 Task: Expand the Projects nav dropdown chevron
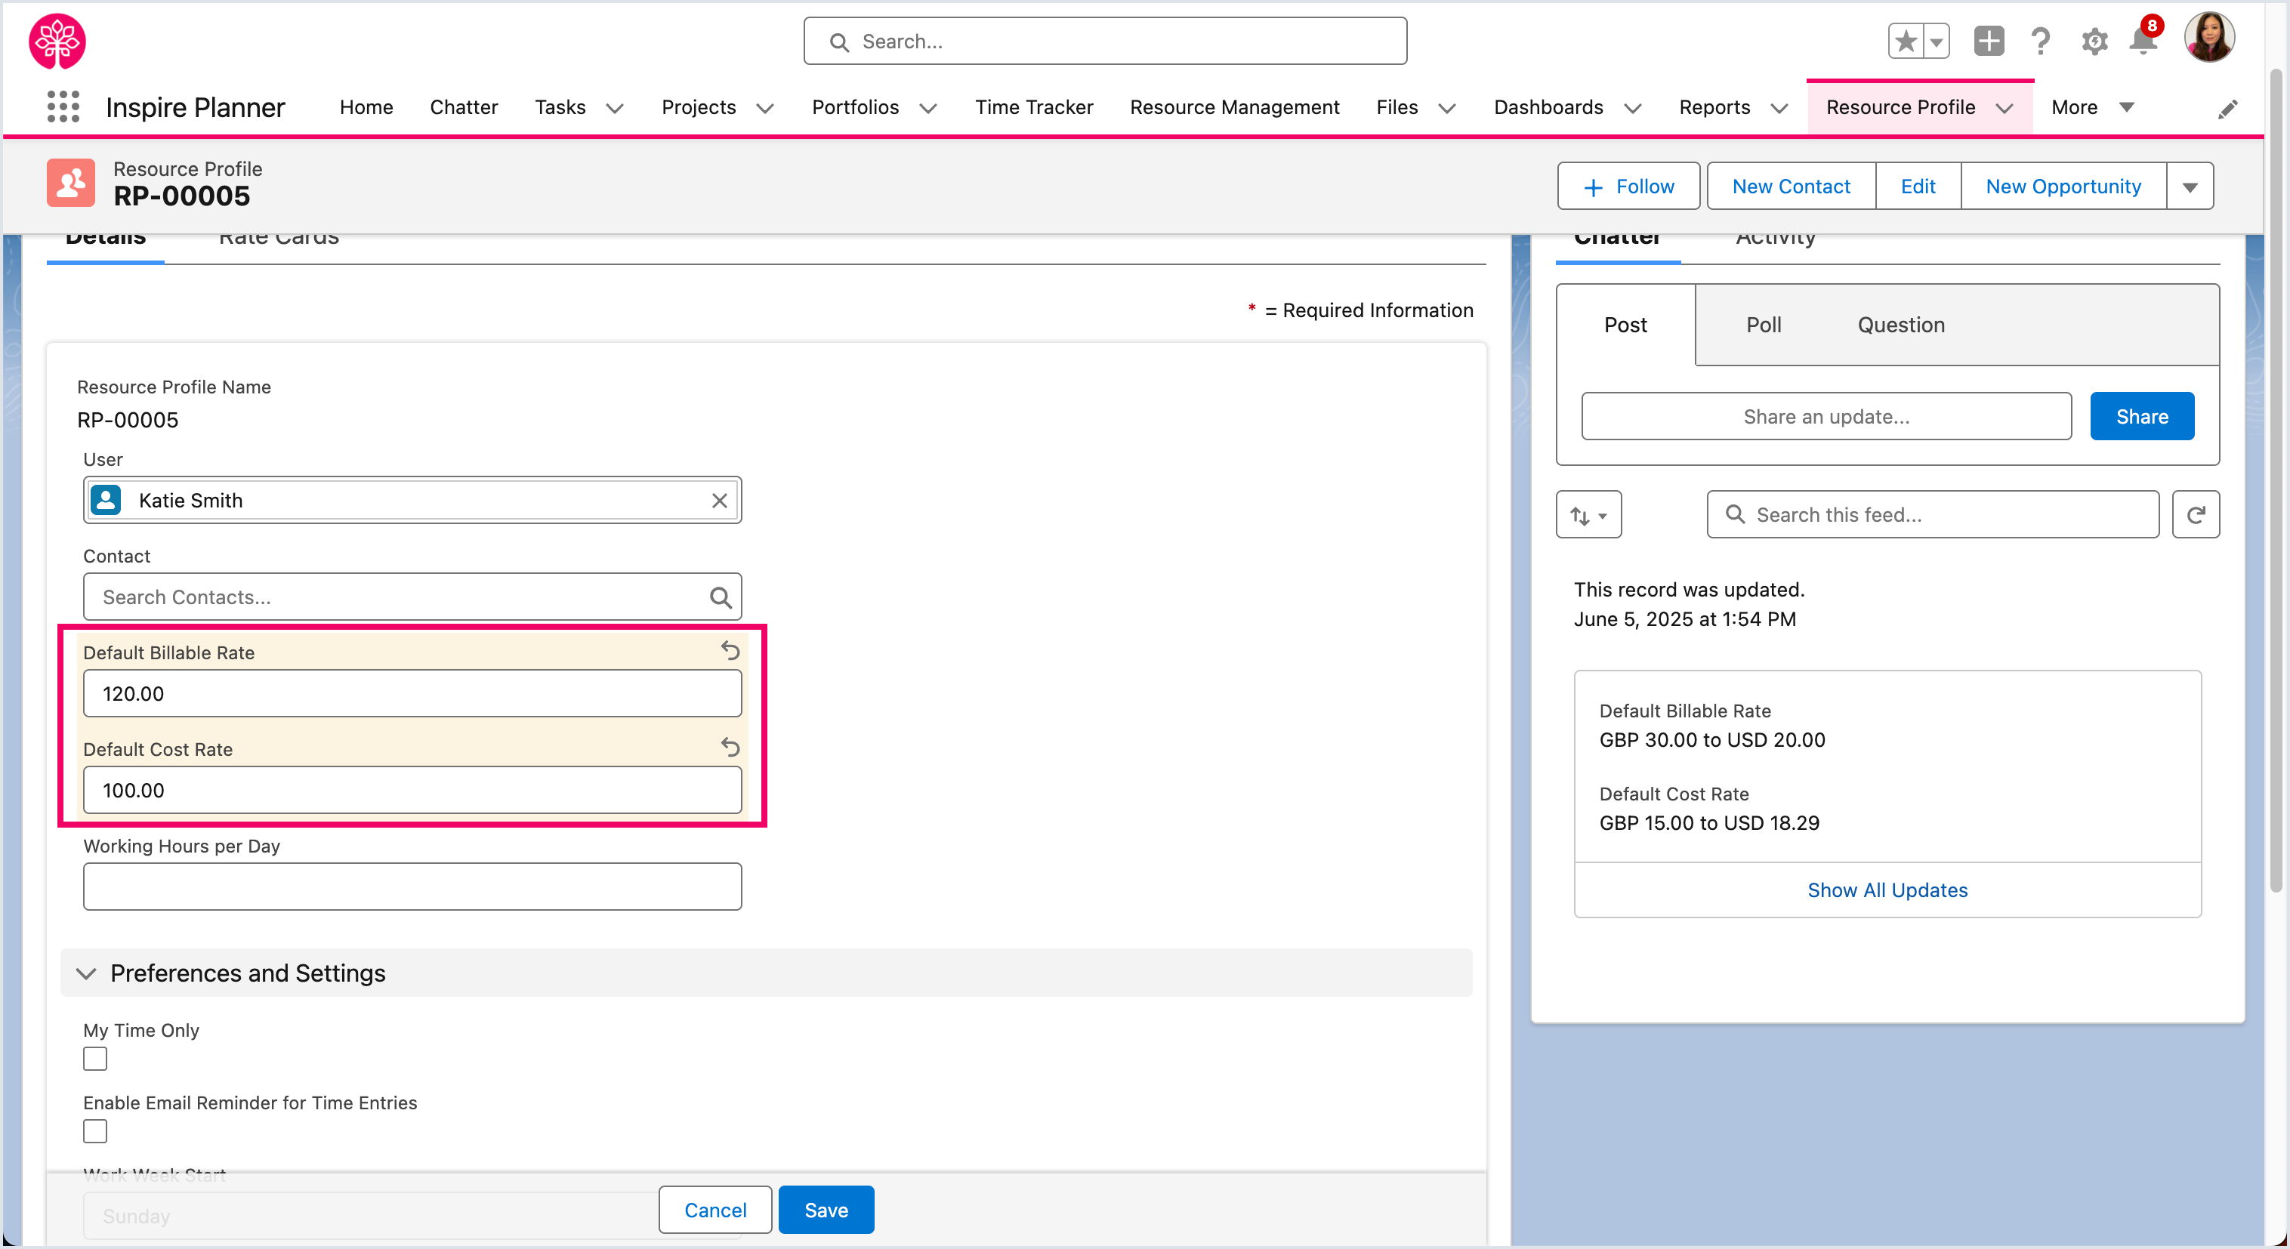coord(764,109)
